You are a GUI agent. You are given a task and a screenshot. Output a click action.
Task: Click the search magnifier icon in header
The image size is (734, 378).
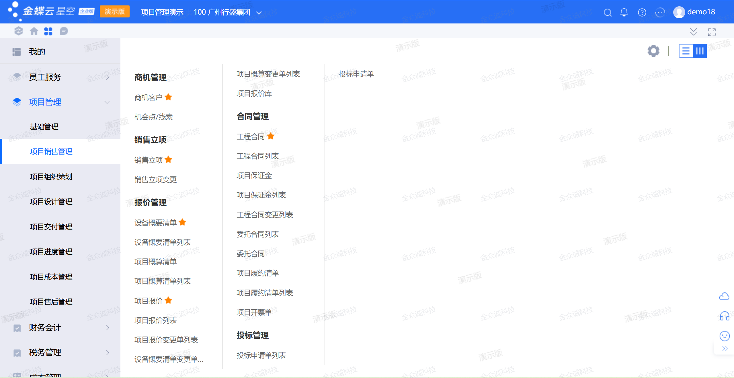(x=608, y=13)
